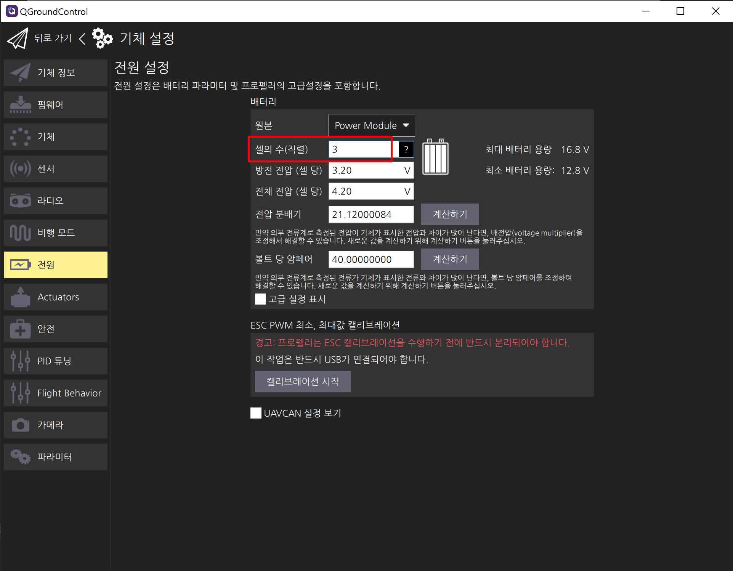
Task: Click 계산하기 next to voltage divider
Action: point(450,214)
